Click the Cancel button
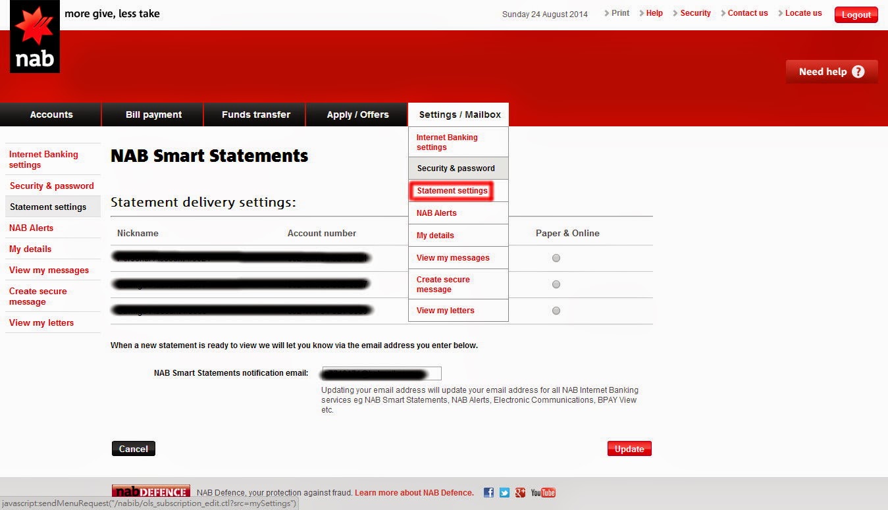Screen dimensions: 888x510 pos(134,449)
